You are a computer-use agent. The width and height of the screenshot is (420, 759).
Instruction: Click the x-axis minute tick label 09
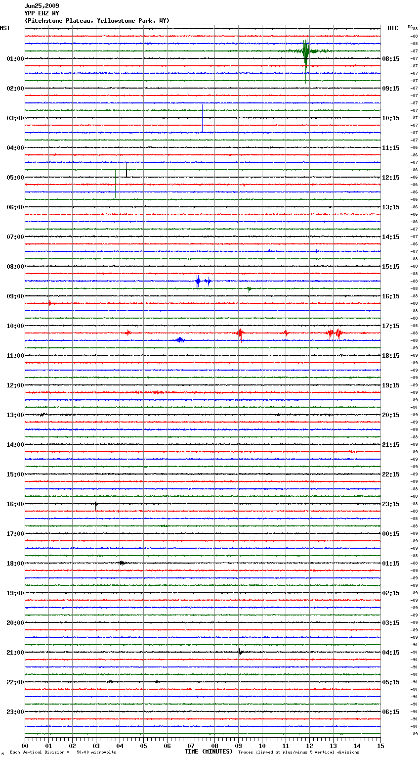pyautogui.click(x=238, y=746)
